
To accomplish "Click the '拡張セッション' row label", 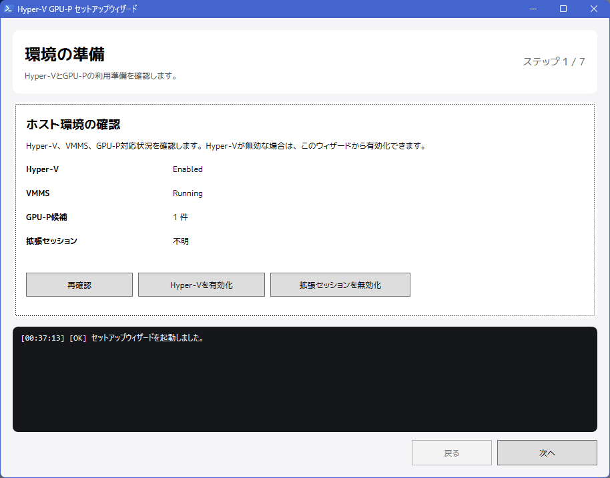I will pyautogui.click(x=51, y=241).
